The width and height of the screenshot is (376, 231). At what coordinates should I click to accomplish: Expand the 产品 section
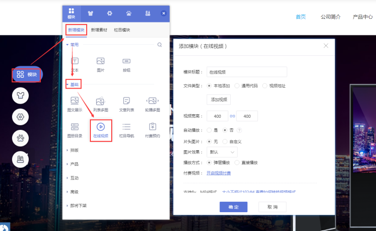pos(73,164)
